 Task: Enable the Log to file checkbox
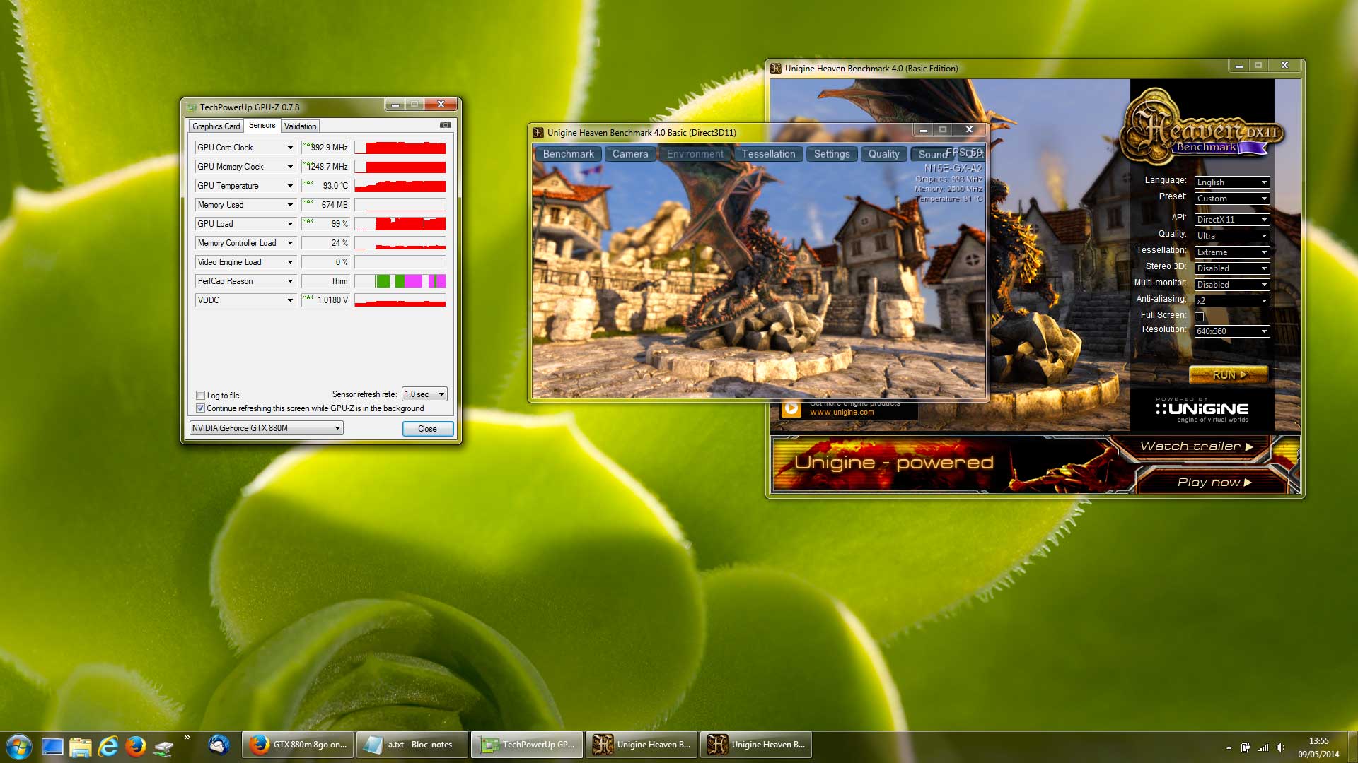200,396
